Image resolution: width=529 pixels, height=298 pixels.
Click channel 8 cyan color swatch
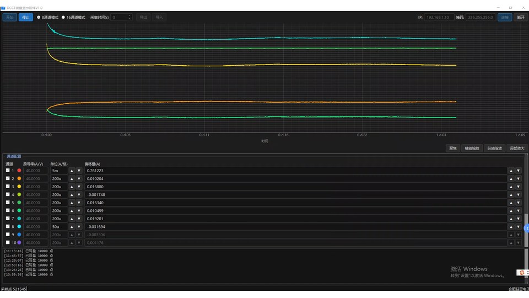point(19,226)
